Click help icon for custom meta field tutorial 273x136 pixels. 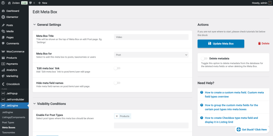coord(202,92)
